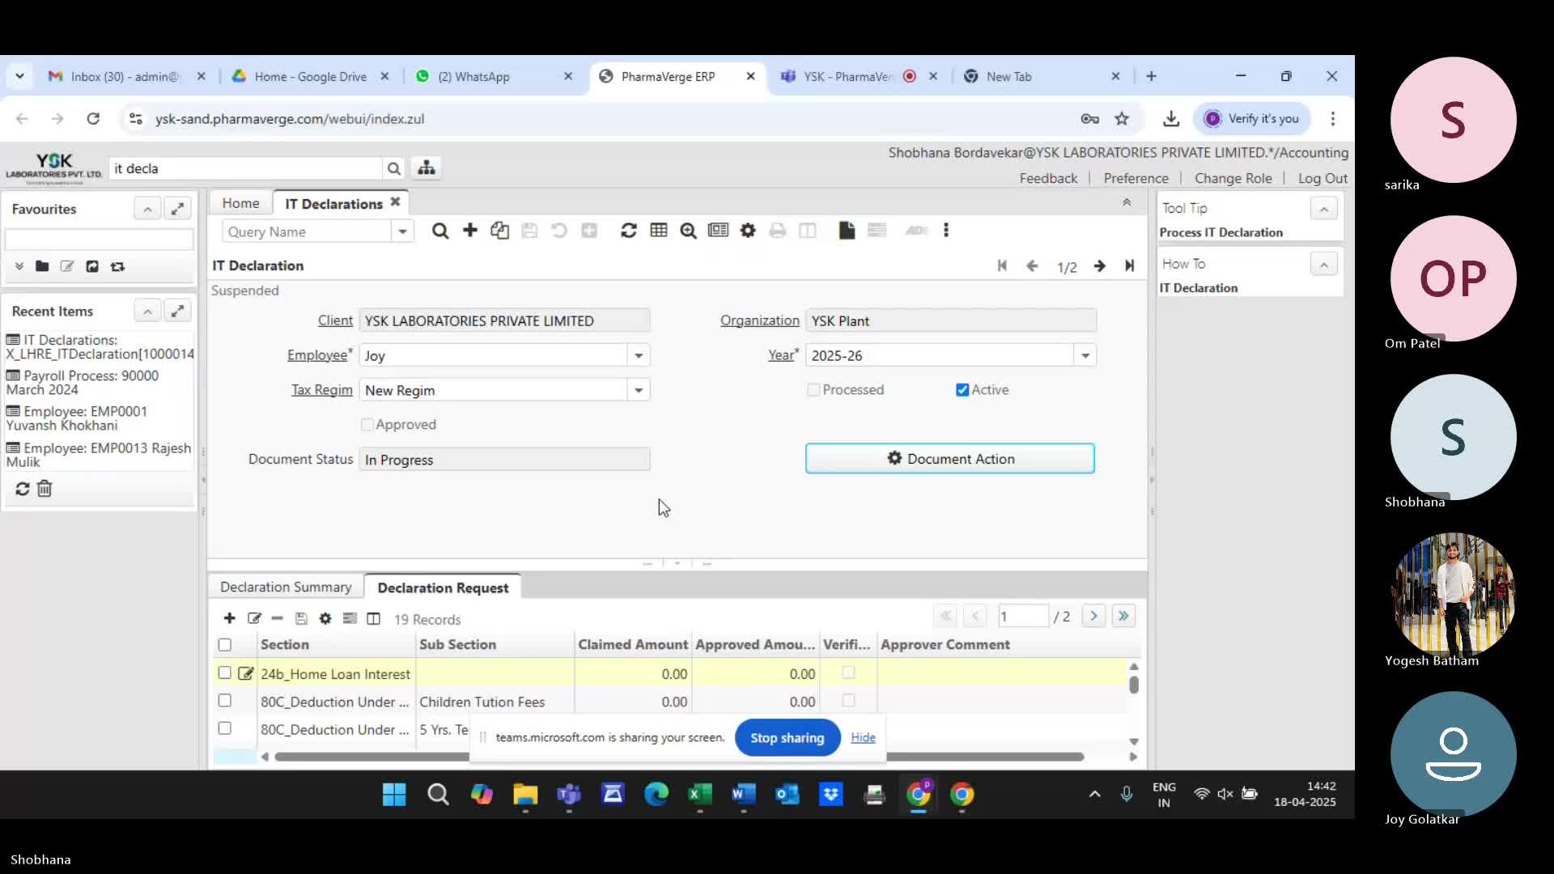Viewport: 1554px width, 874px height.
Task: Open the Attachment document icon
Action: pos(847,231)
